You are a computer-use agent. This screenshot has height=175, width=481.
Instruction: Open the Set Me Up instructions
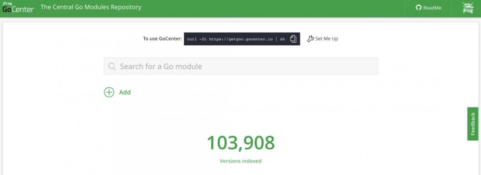(x=322, y=38)
